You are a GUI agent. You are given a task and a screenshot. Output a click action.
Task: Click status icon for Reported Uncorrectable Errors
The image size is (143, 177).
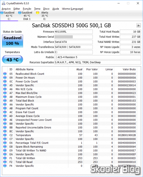point(5,127)
